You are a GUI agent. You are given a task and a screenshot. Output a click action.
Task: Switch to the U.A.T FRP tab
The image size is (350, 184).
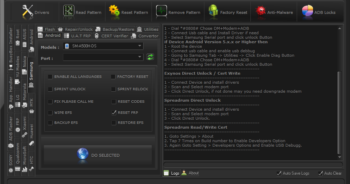(x=77, y=36)
